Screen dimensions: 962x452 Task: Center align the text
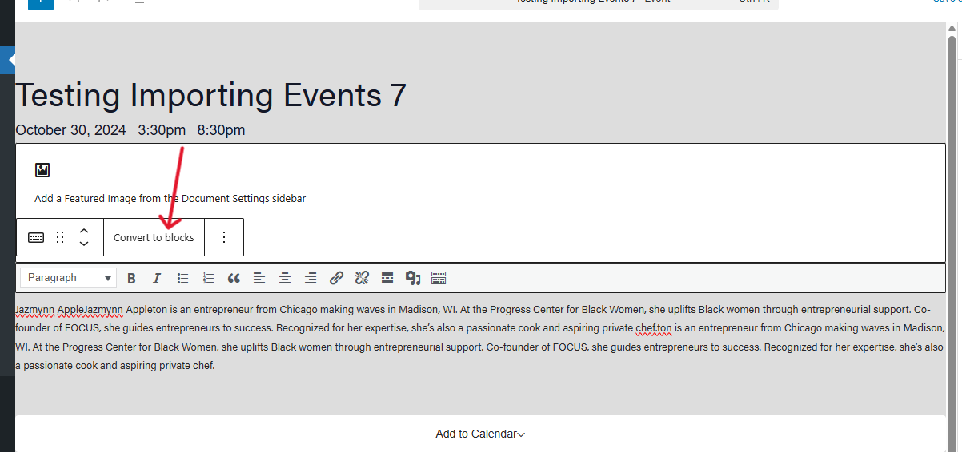(x=285, y=278)
